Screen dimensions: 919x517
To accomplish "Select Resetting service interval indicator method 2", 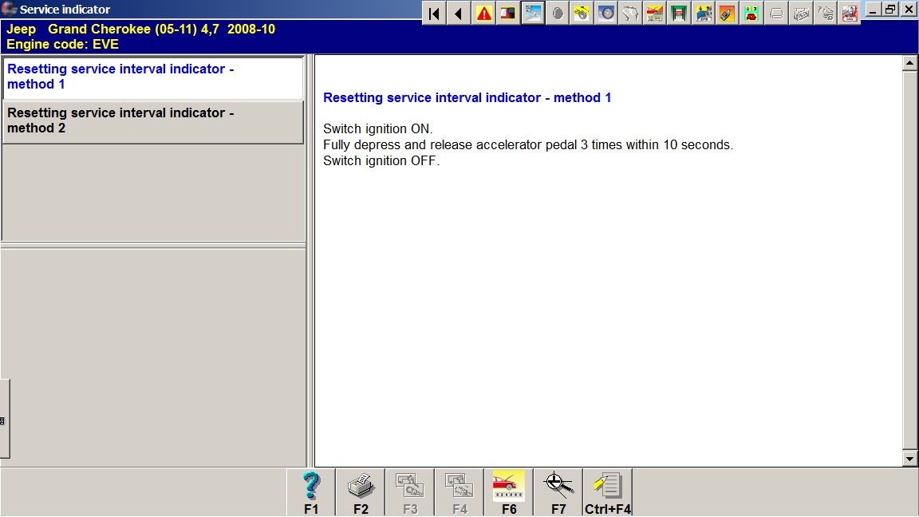I will tap(152, 121).
